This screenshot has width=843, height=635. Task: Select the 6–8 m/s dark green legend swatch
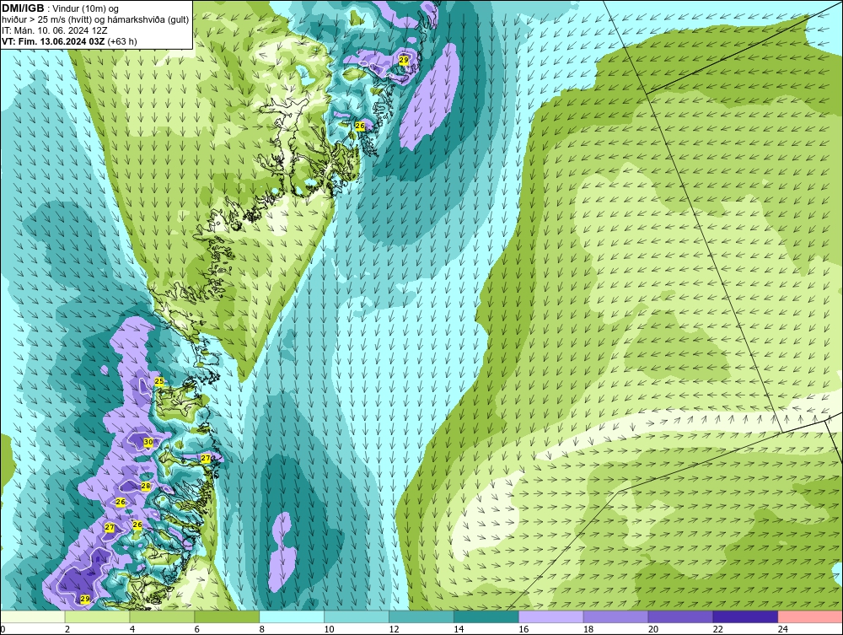[227, 616]
